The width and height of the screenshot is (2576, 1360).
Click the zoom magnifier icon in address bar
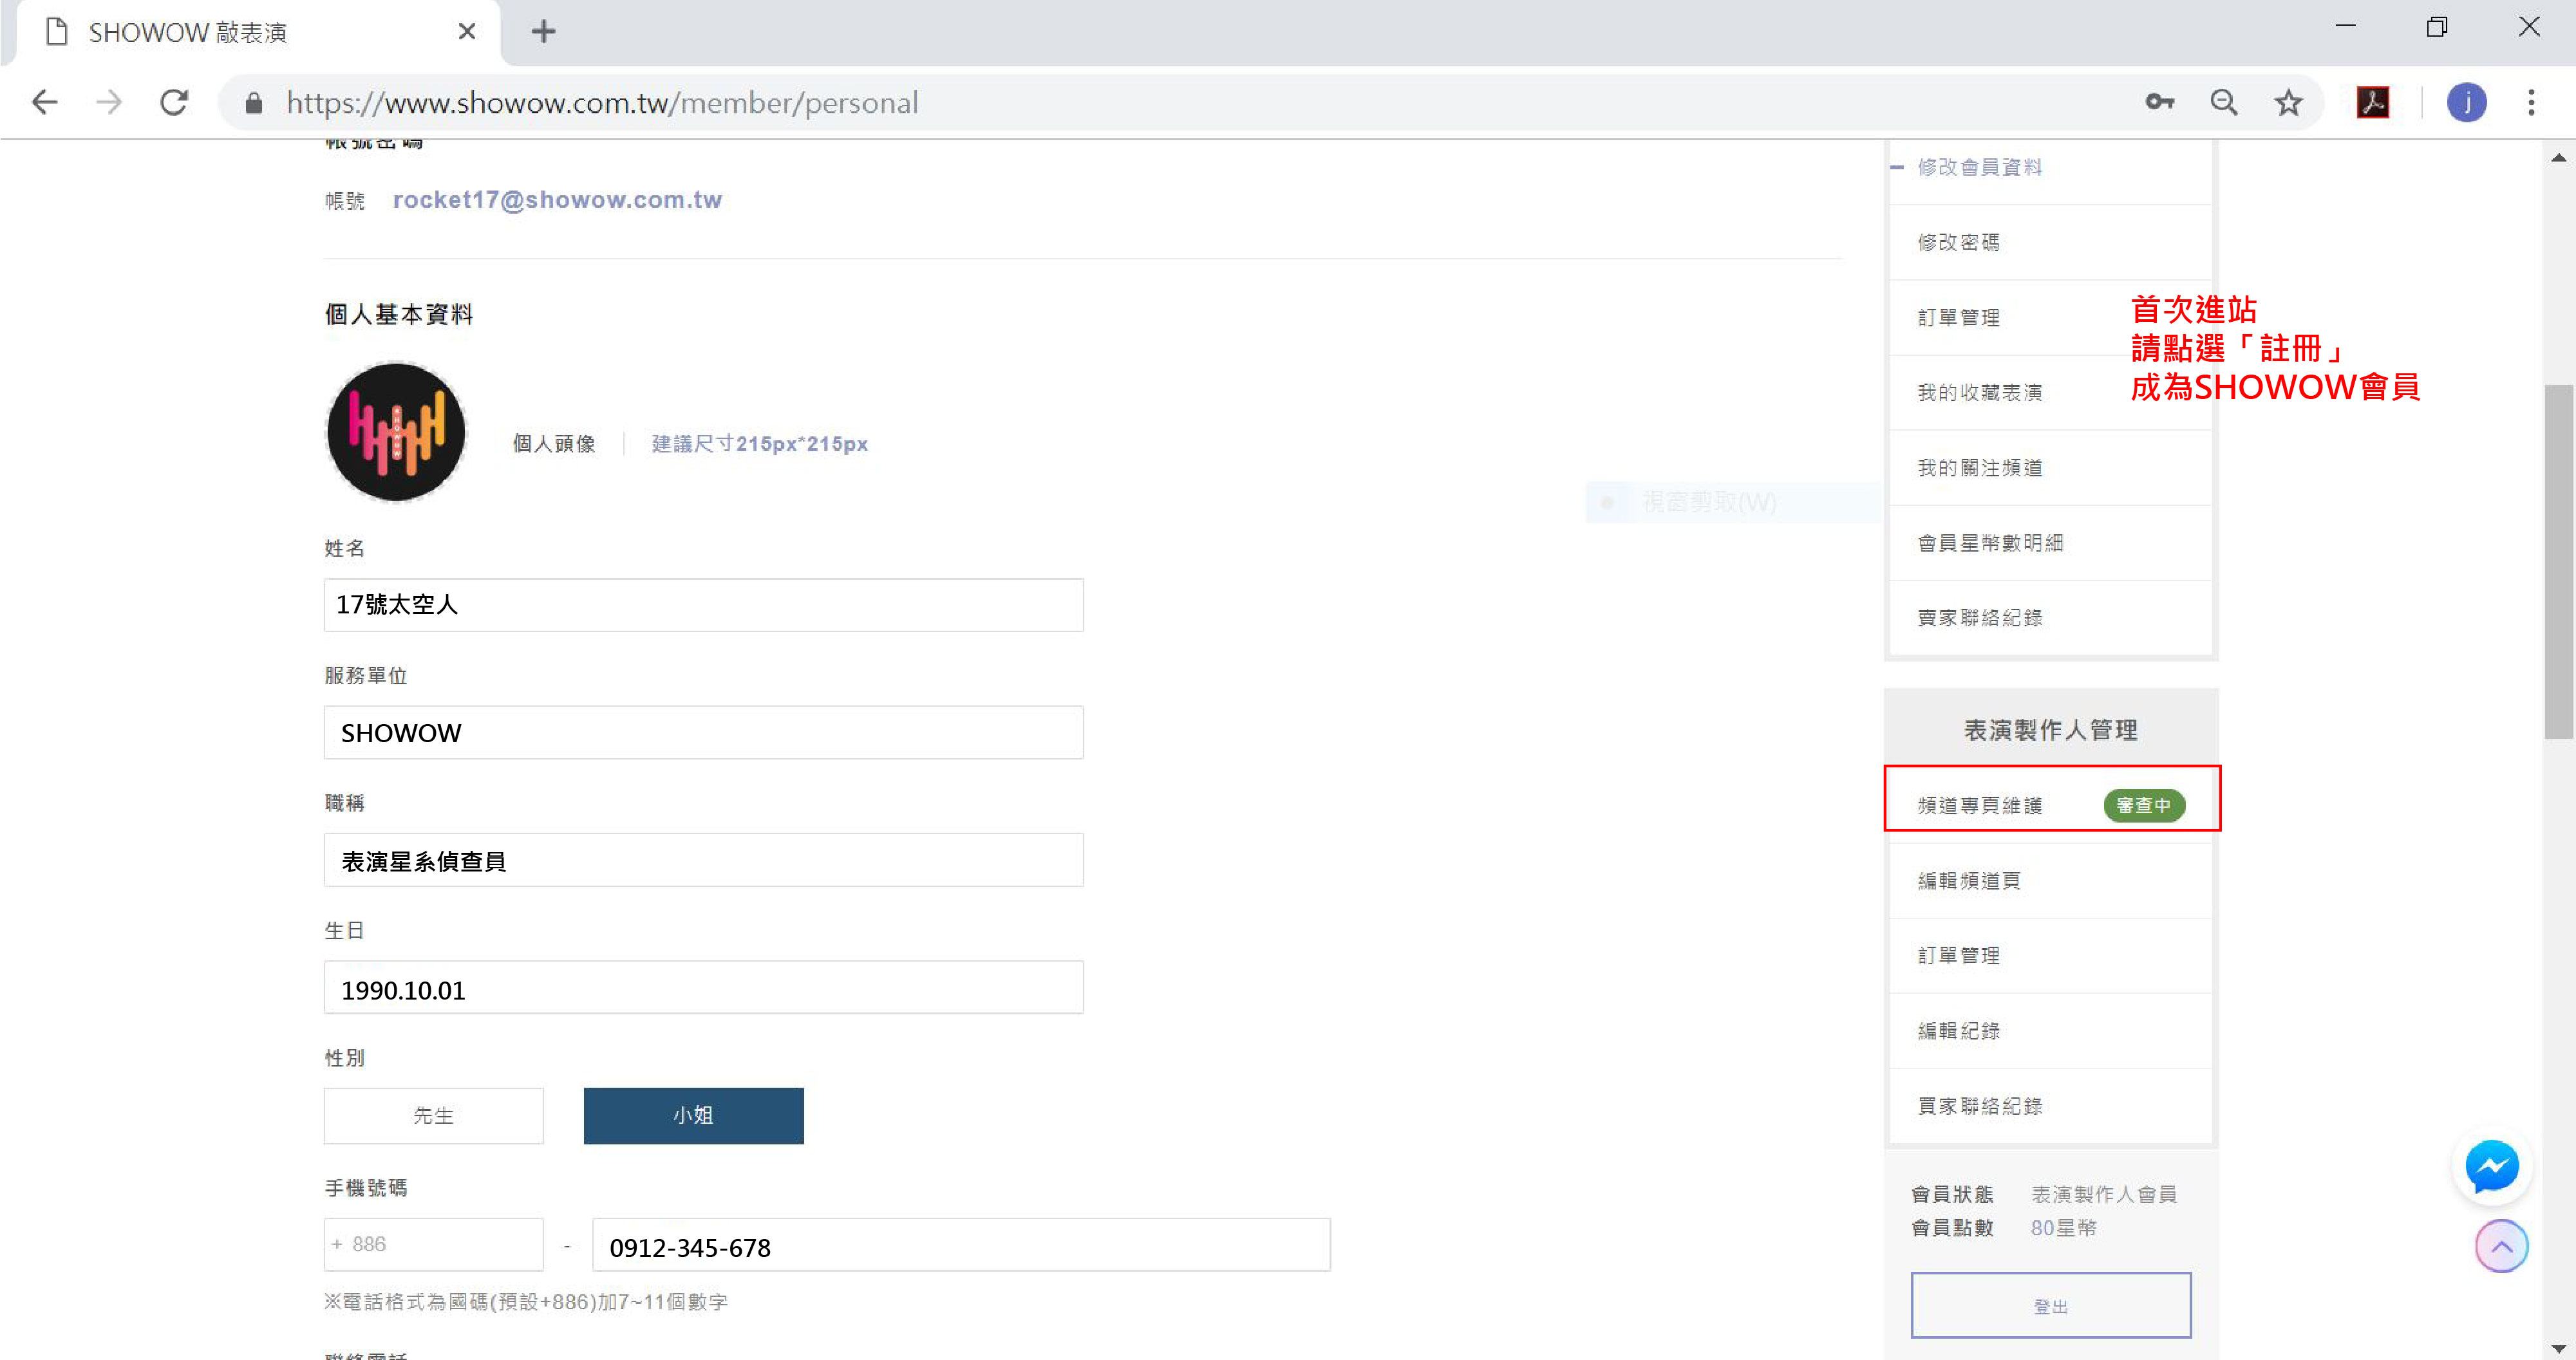2224,102
